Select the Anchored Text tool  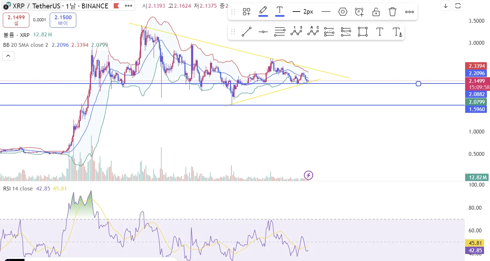(397, 32)
